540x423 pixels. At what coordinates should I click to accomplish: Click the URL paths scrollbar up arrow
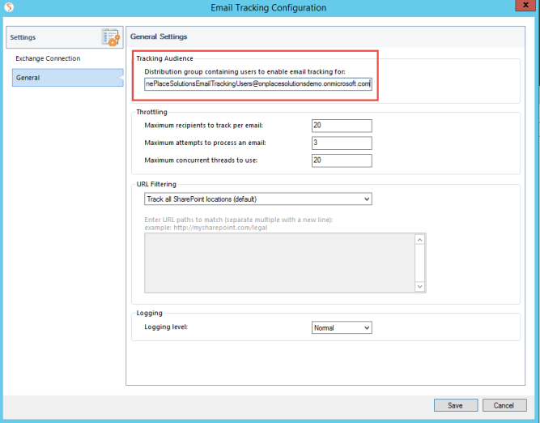point(420,240)
